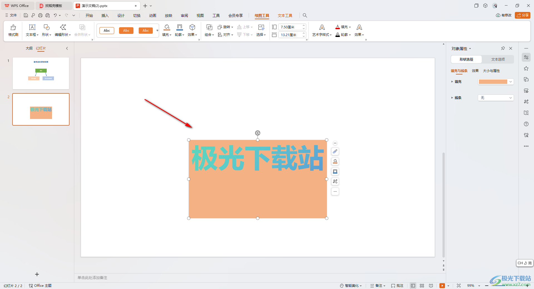This screenshot has width=534, height=289.
Task: Click the shape Outline (轮廓) icon
Action: coord(179,27)
